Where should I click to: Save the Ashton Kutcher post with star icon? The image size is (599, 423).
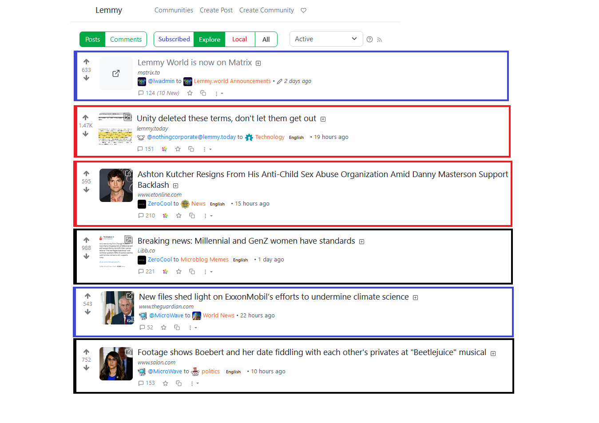(179, 216)
